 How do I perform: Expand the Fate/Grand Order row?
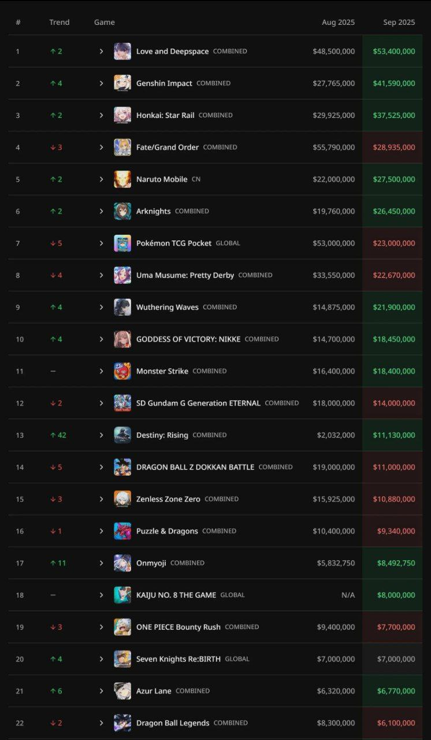[x=101, y=147]
